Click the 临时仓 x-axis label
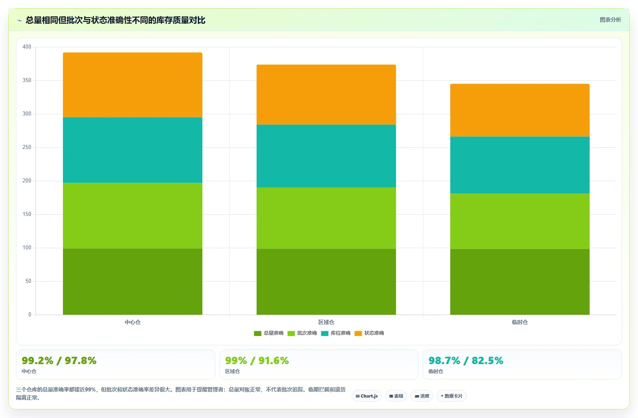This screenshot has width=638, height=418. (x=520, y=322)
